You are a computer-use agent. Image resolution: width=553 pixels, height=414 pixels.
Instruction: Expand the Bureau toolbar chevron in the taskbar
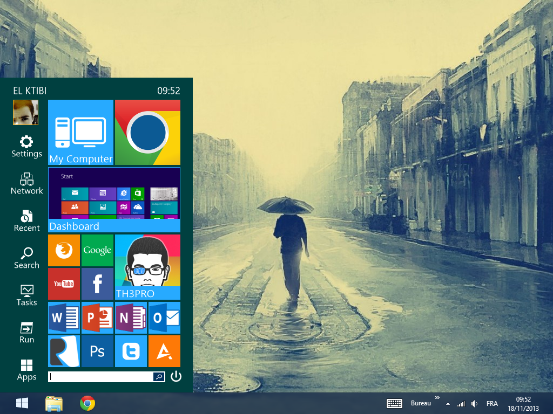(437, 399)
